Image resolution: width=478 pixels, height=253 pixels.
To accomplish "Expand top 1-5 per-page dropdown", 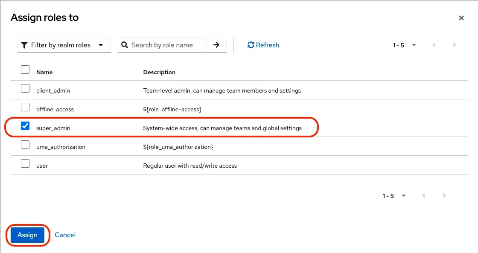I will point(404,45).
